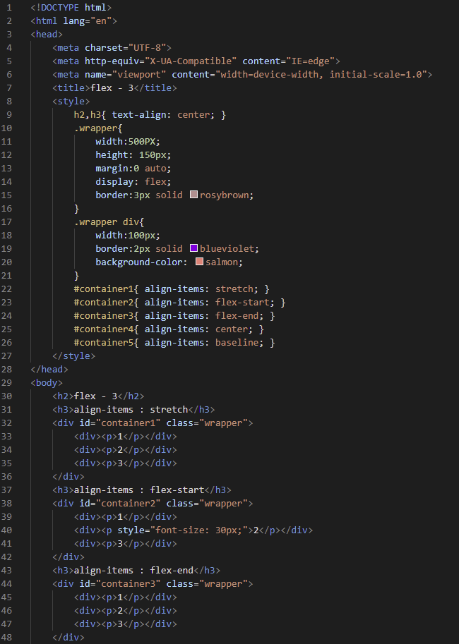Click line number 21 in the gutter
Image resolution: width=459 pixels, height=644 pixels.
(6, 275)
